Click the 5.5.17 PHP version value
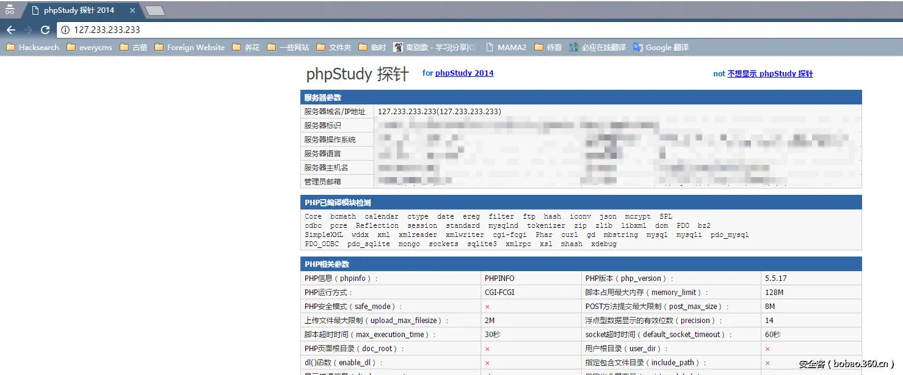 775,279
